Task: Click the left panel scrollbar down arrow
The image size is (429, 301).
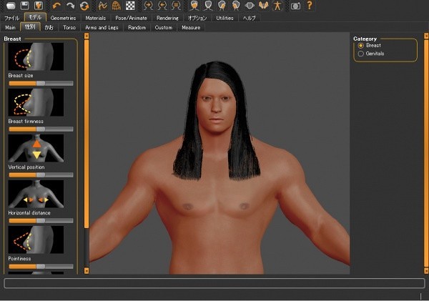Action: (x=87, y=271)
